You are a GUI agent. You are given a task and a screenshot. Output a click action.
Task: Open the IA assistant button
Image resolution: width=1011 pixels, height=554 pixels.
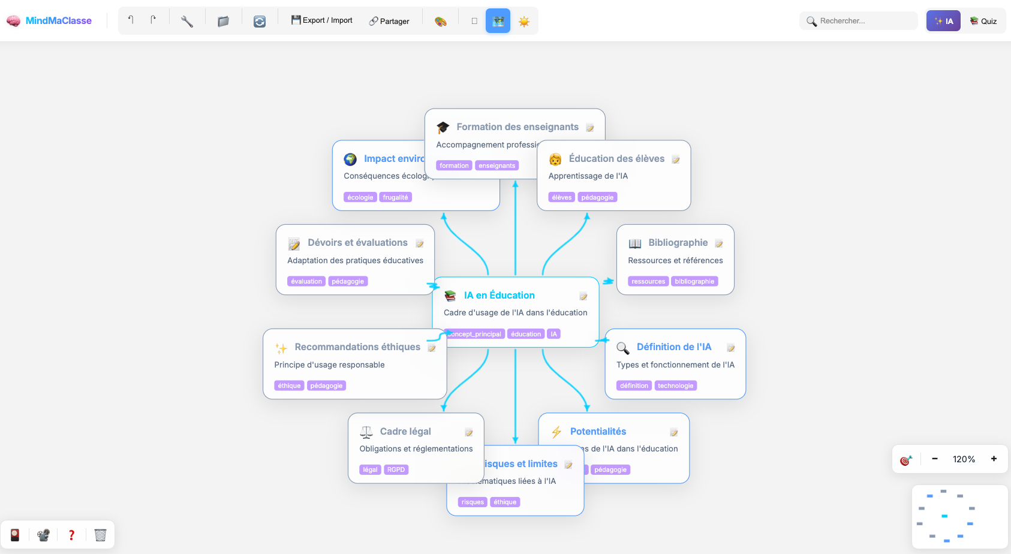pos(943,21)
